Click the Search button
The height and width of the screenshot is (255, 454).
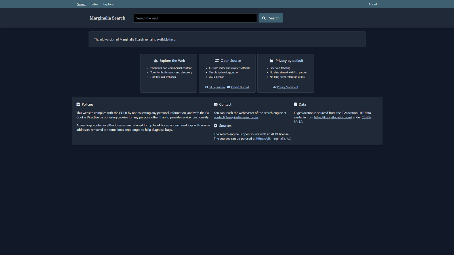click(x=271, y=18)
